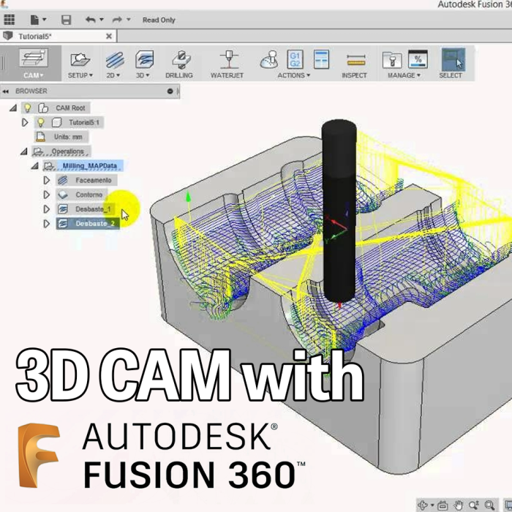This screenshot has height=512, width=512.
Task: Expand the Desbaste_2 operation
Action: [47, 224]
